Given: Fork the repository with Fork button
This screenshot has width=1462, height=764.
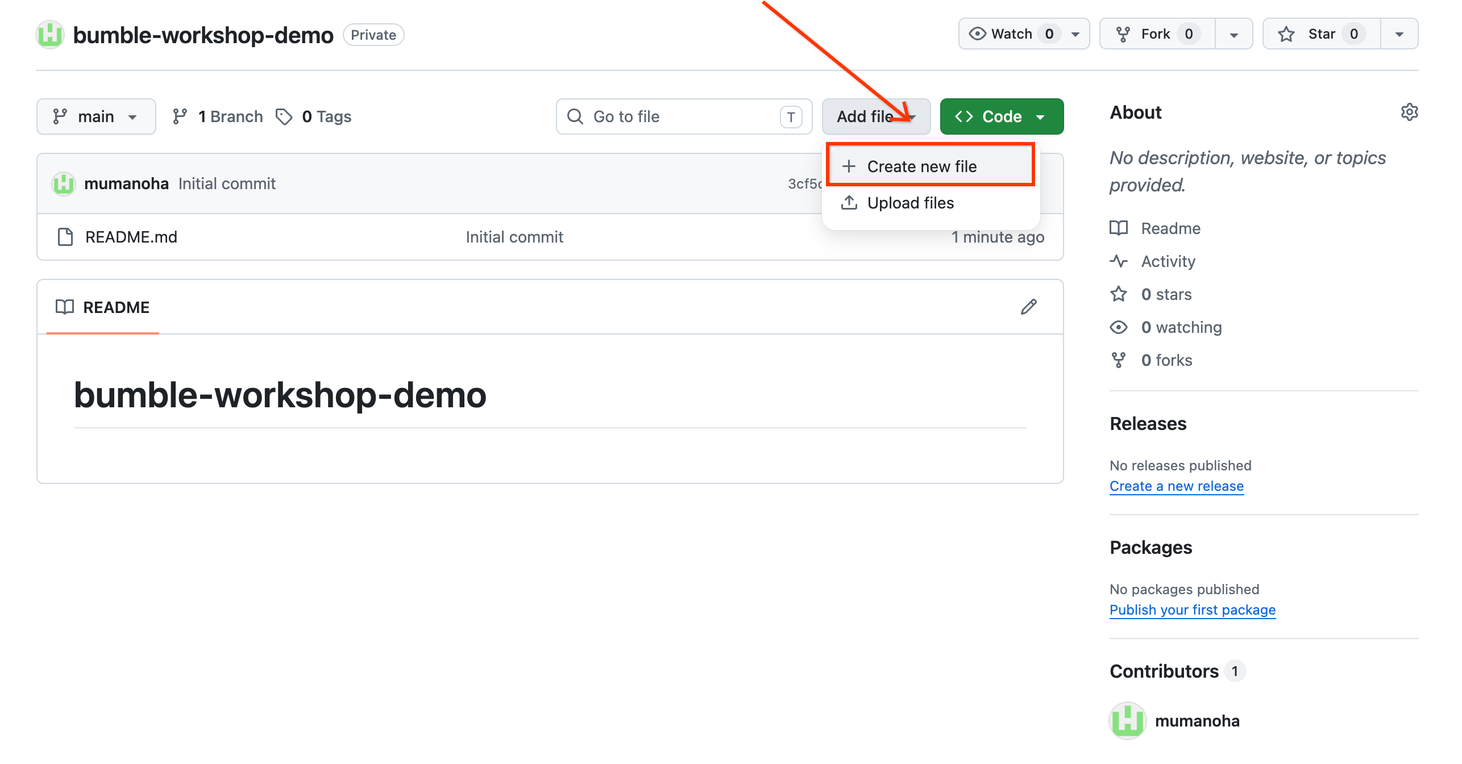Looking at the screenshot, I should click(1157, 34).
